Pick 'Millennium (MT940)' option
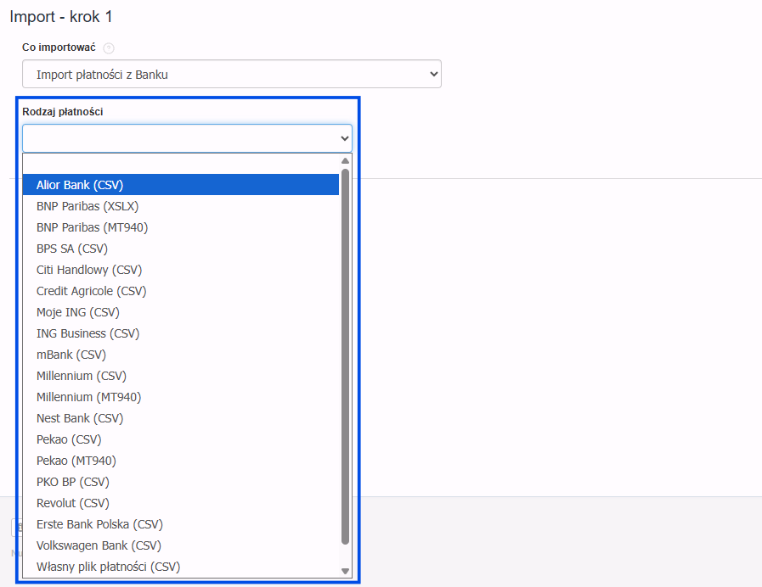 pos(181,397)
